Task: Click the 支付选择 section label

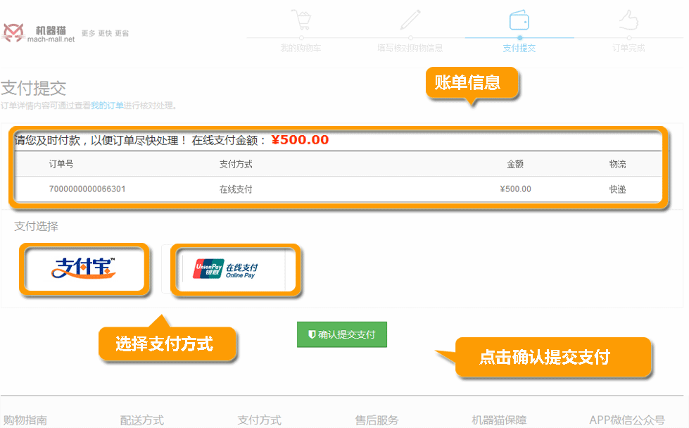Action: 36,226
